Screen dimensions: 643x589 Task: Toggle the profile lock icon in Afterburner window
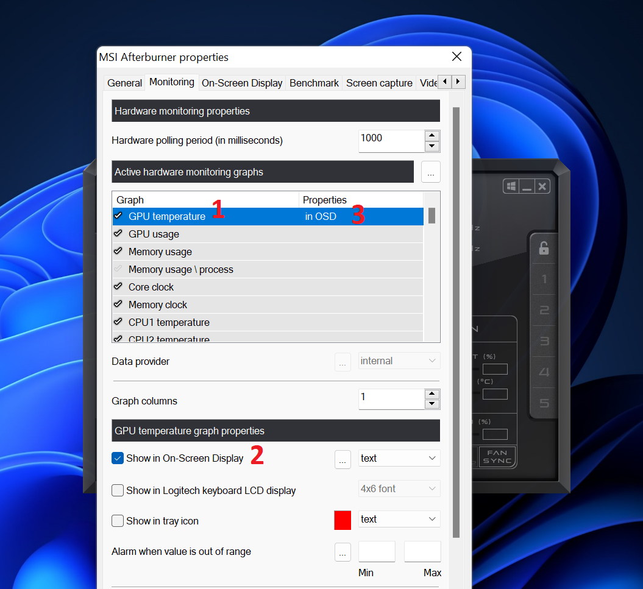click(544, 248)
